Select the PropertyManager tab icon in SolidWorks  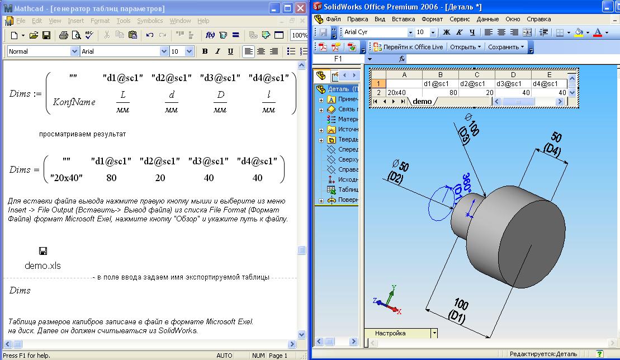coord(334,75)
